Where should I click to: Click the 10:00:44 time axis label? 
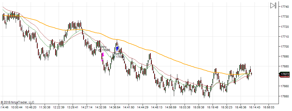point(17,107)
